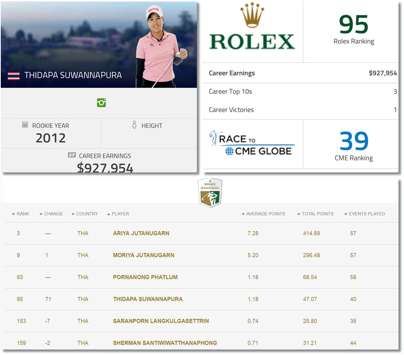Image resolution: width=404 pixels, height=355 pixels.
Task: Click rank 159 cell
Action: click(x=21, y=343)
